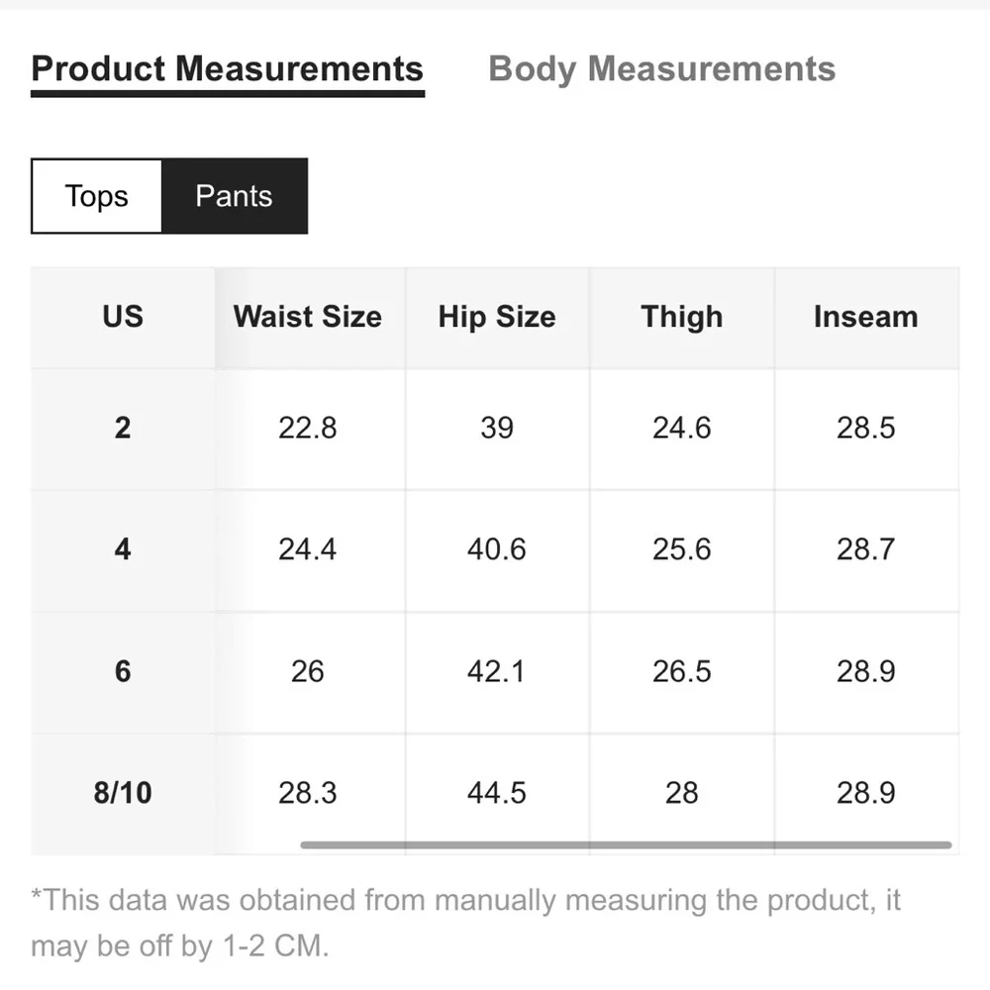The image size is (990, 990).
Task: Click the US column header
Action: tap(123, 317)
